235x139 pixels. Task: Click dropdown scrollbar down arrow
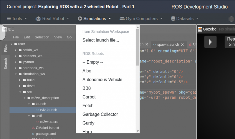[138, 131]
